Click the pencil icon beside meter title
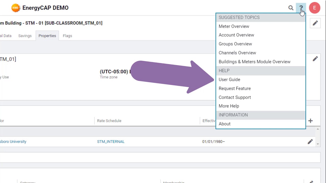The height and width of the screenshot is (183, 326). (x=315, y=23)
